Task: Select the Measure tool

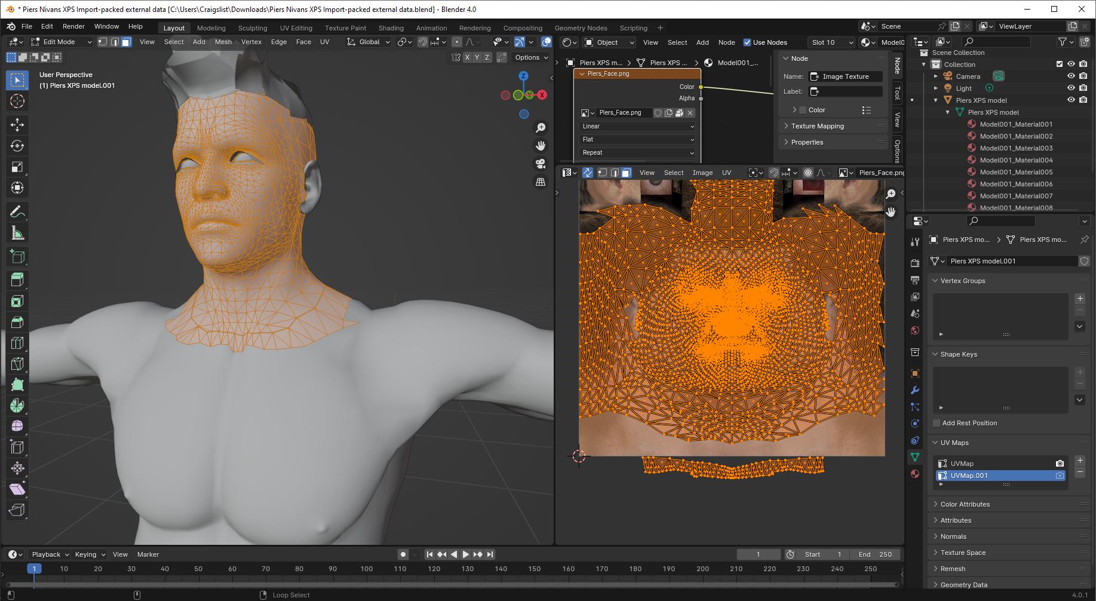Action: (x=17, y=233)
